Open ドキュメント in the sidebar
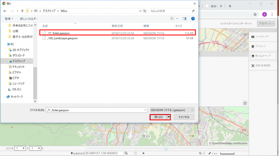Viewport: 279px width, 156px height. tap(17, 67)
